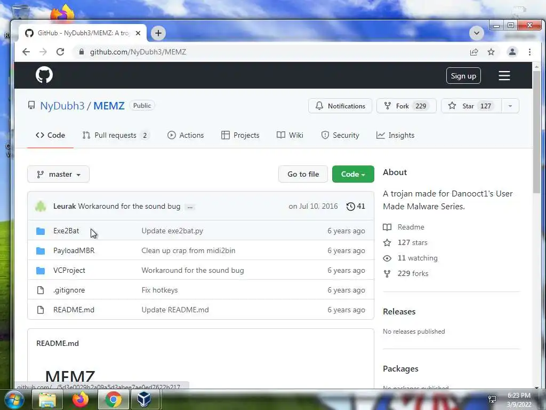Expand star list dropdown arrow
Screen dimensions: 546x410
pyautogui.click(x=510, y=106)
